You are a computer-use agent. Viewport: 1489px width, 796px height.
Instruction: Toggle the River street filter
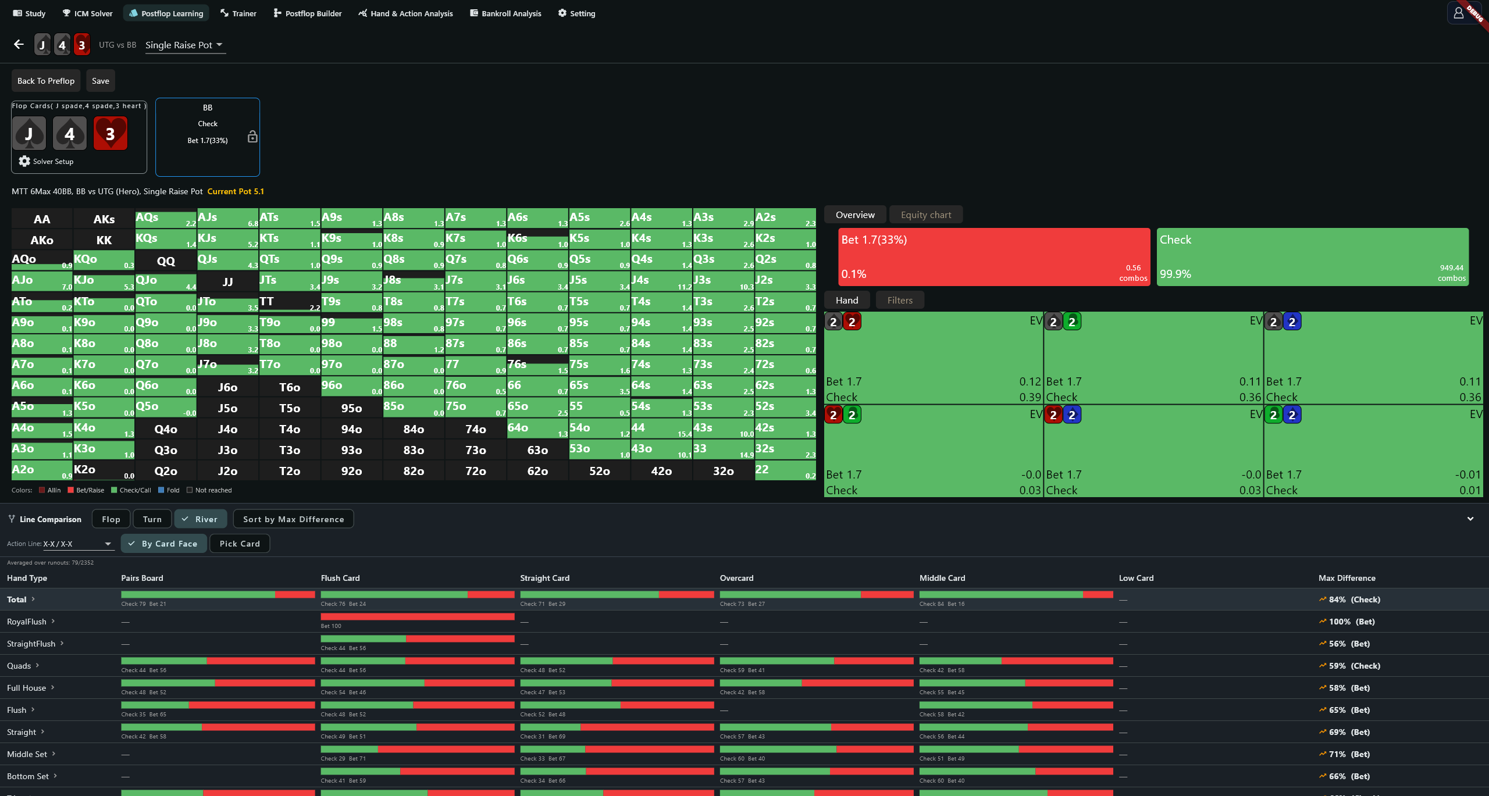tap(200, 519)
